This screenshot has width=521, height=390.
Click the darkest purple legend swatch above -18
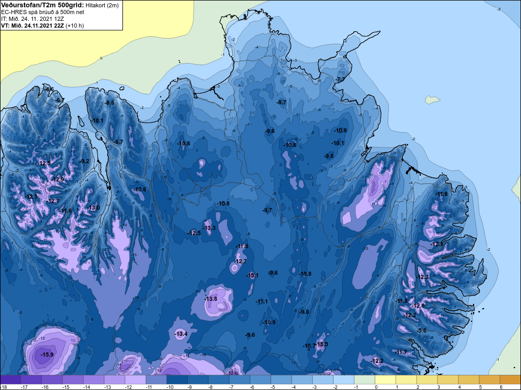pyautogui.click(x=10, y=380)
